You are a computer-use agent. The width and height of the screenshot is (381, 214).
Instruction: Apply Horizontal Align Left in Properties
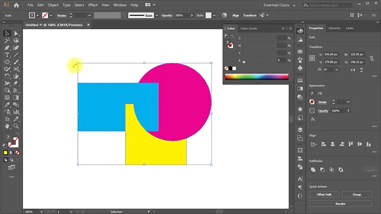[323, 144]
